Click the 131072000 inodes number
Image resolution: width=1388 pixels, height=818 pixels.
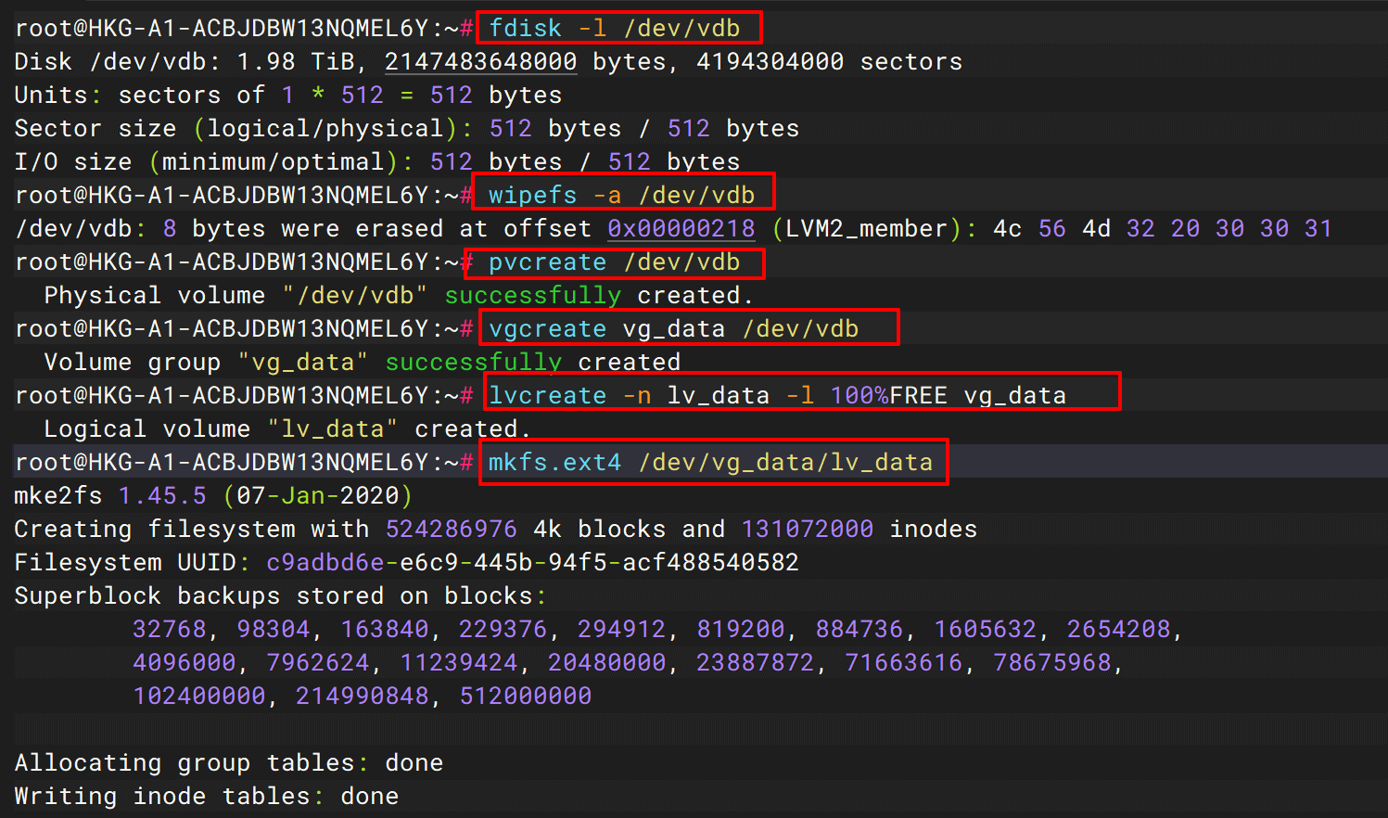coord(807,530)
